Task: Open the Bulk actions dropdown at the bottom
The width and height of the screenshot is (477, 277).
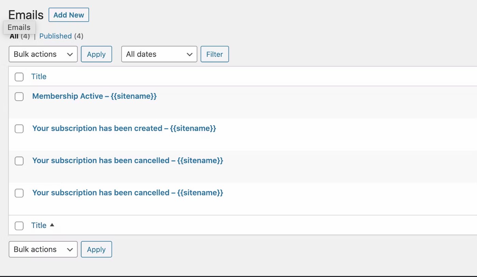Action: [x=43, y=249]
